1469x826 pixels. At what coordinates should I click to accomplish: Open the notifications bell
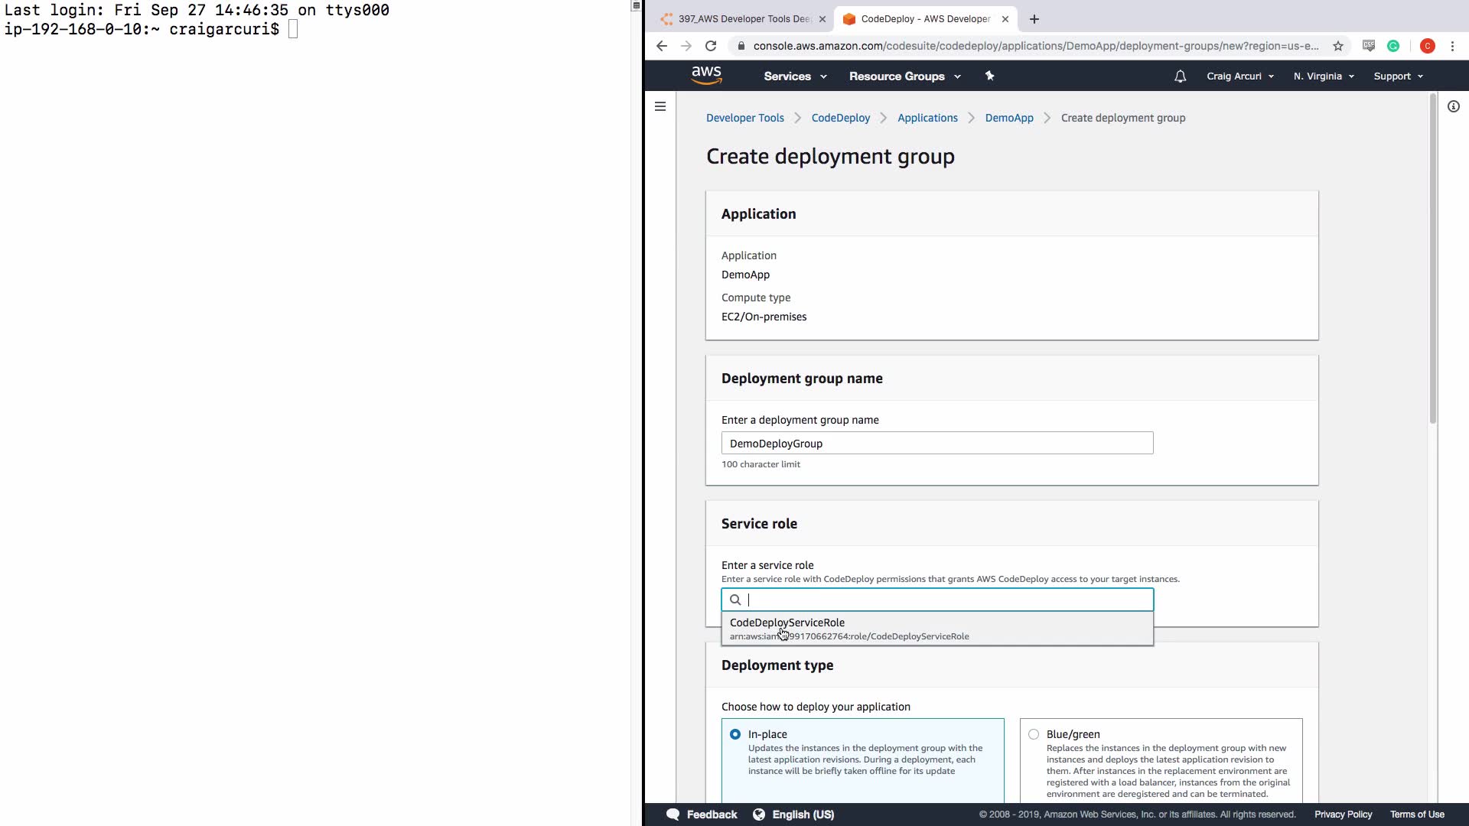pyautogui.click(x=1180, y=76)
